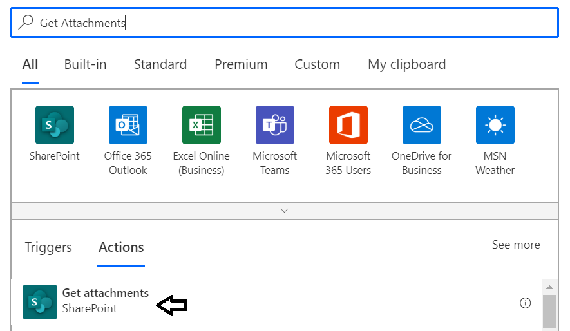Show info for Get attachments action
Viewport: 570px width, 331px height.
click(x=525, y=303)
